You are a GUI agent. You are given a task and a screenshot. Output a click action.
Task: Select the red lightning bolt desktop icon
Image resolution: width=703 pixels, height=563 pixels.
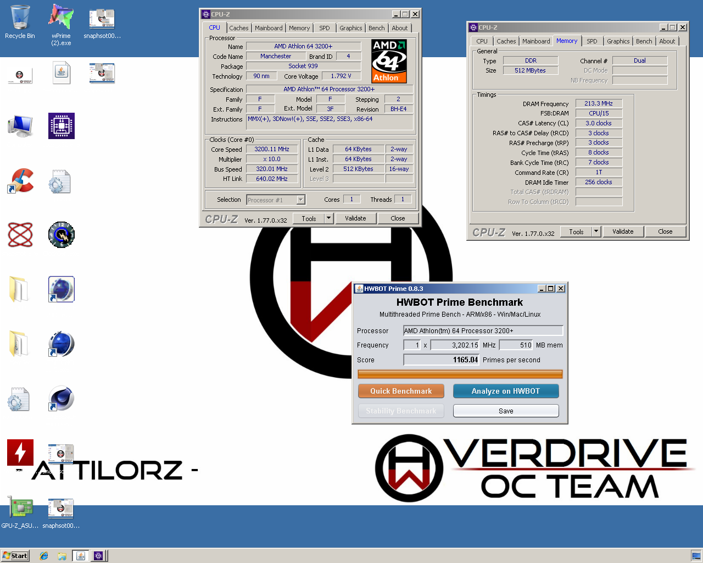[20, 452]
